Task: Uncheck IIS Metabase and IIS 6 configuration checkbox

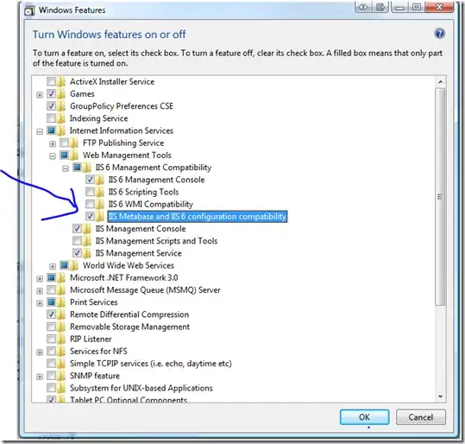Action: 90,216
